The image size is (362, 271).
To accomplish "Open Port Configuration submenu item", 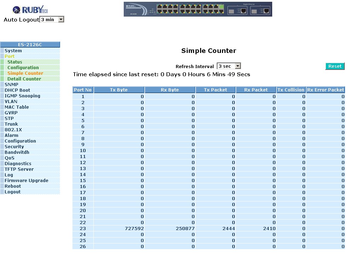I will tap(23, 67).
